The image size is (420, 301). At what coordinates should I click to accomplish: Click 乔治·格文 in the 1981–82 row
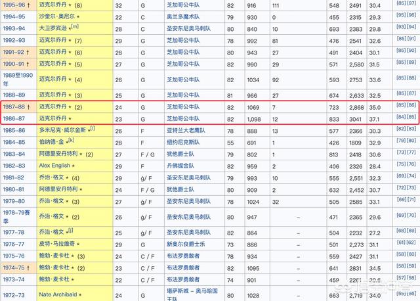coord(51,177)
